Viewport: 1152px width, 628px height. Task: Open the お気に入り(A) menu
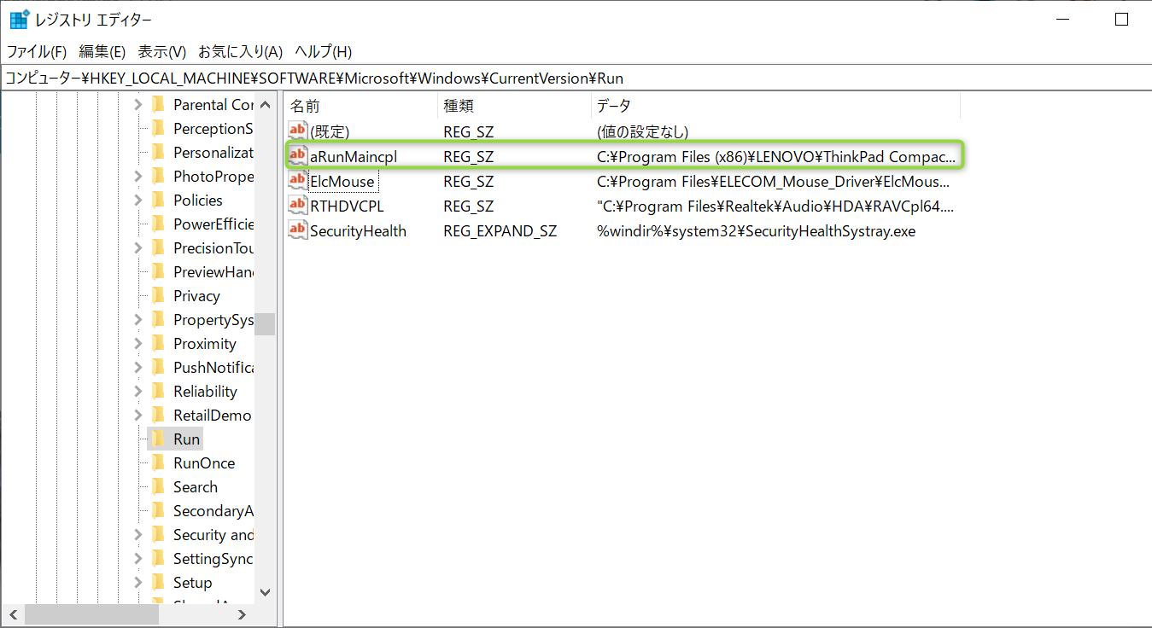pos(240,52)
